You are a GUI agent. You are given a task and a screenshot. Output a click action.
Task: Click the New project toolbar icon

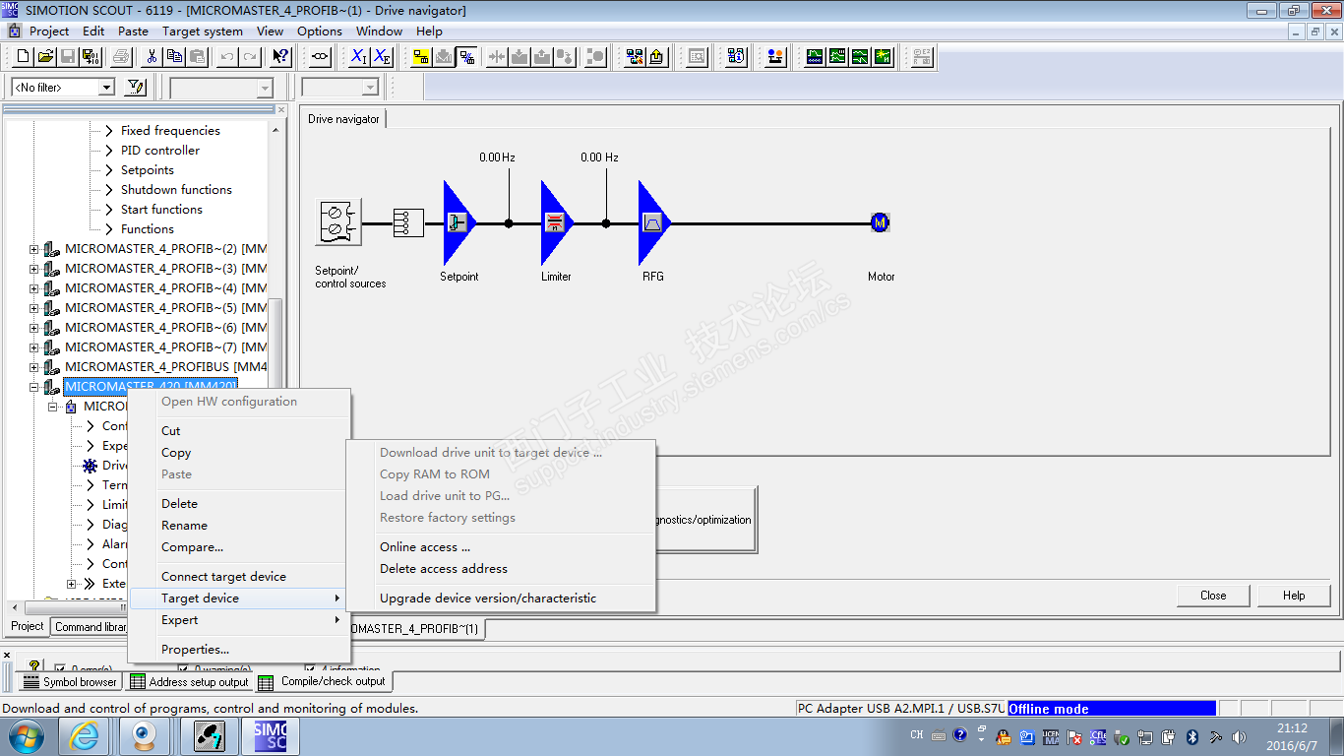tap(24, 57)
